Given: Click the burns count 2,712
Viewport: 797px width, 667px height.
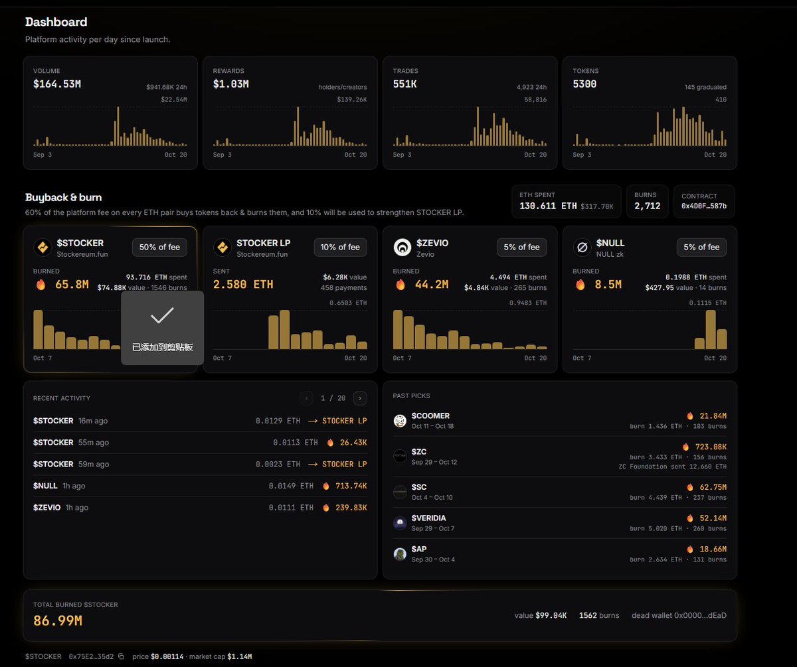Looking at the screenshot, I should point(647,206).
